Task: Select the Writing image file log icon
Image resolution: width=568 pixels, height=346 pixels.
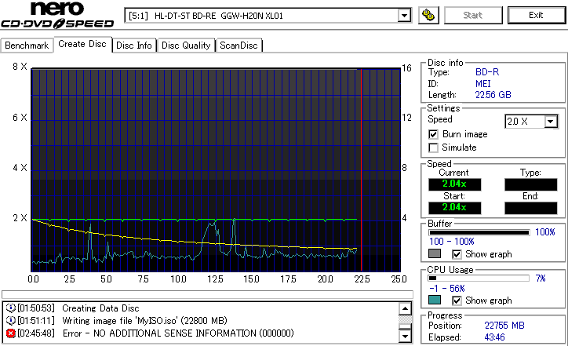Action: pos(10,320)
